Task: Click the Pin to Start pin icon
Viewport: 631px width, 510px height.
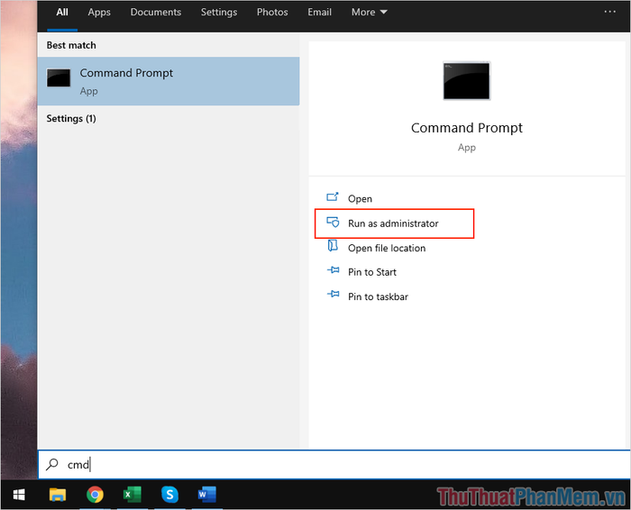Action: coord(334,270)
